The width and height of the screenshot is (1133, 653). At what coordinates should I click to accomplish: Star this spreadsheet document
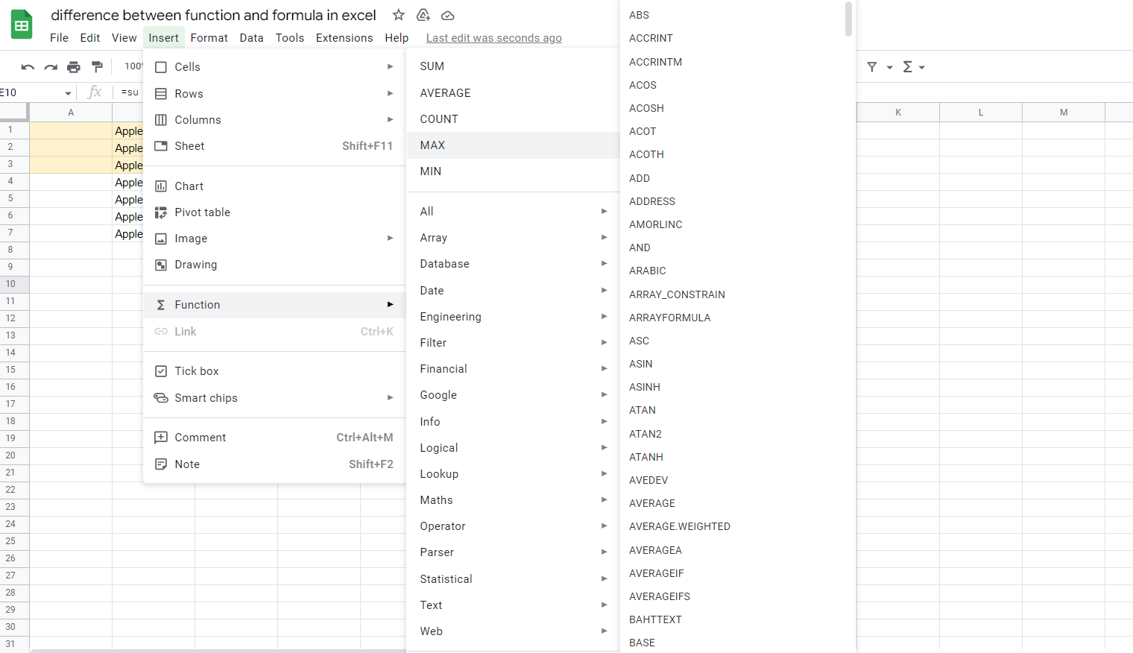pos(399,15)
